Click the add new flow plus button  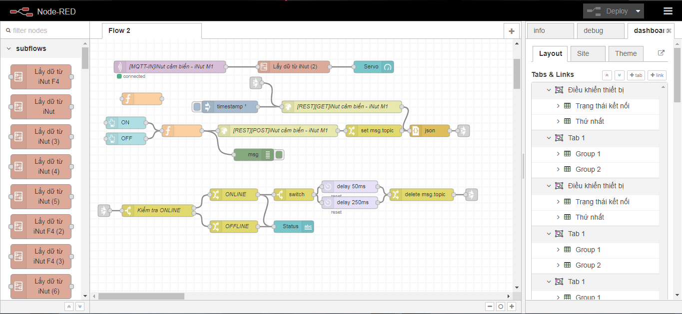click(x=511, y=31)
